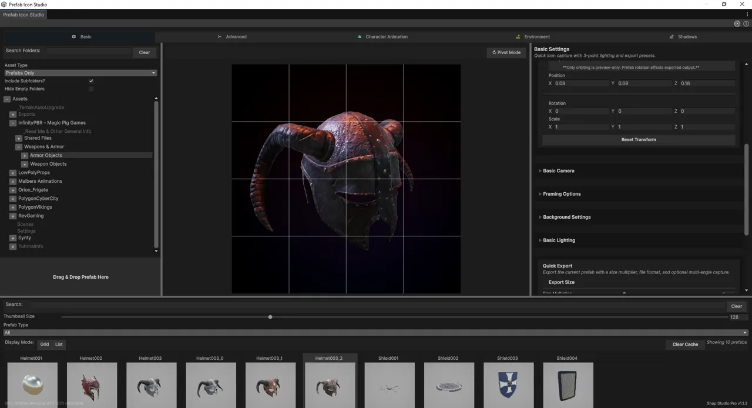
Task: Open the Advanced tab
Action: pyautogui.click(x=232, y=36)
